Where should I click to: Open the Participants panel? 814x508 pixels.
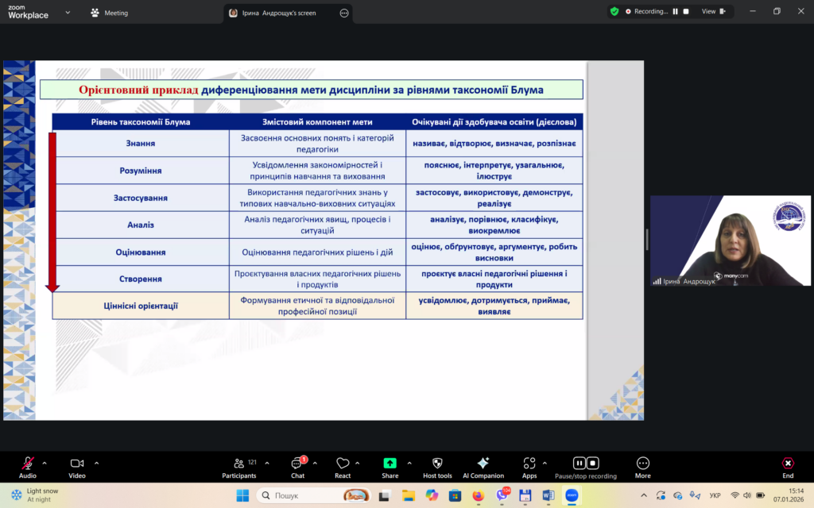tap(239, 464)
